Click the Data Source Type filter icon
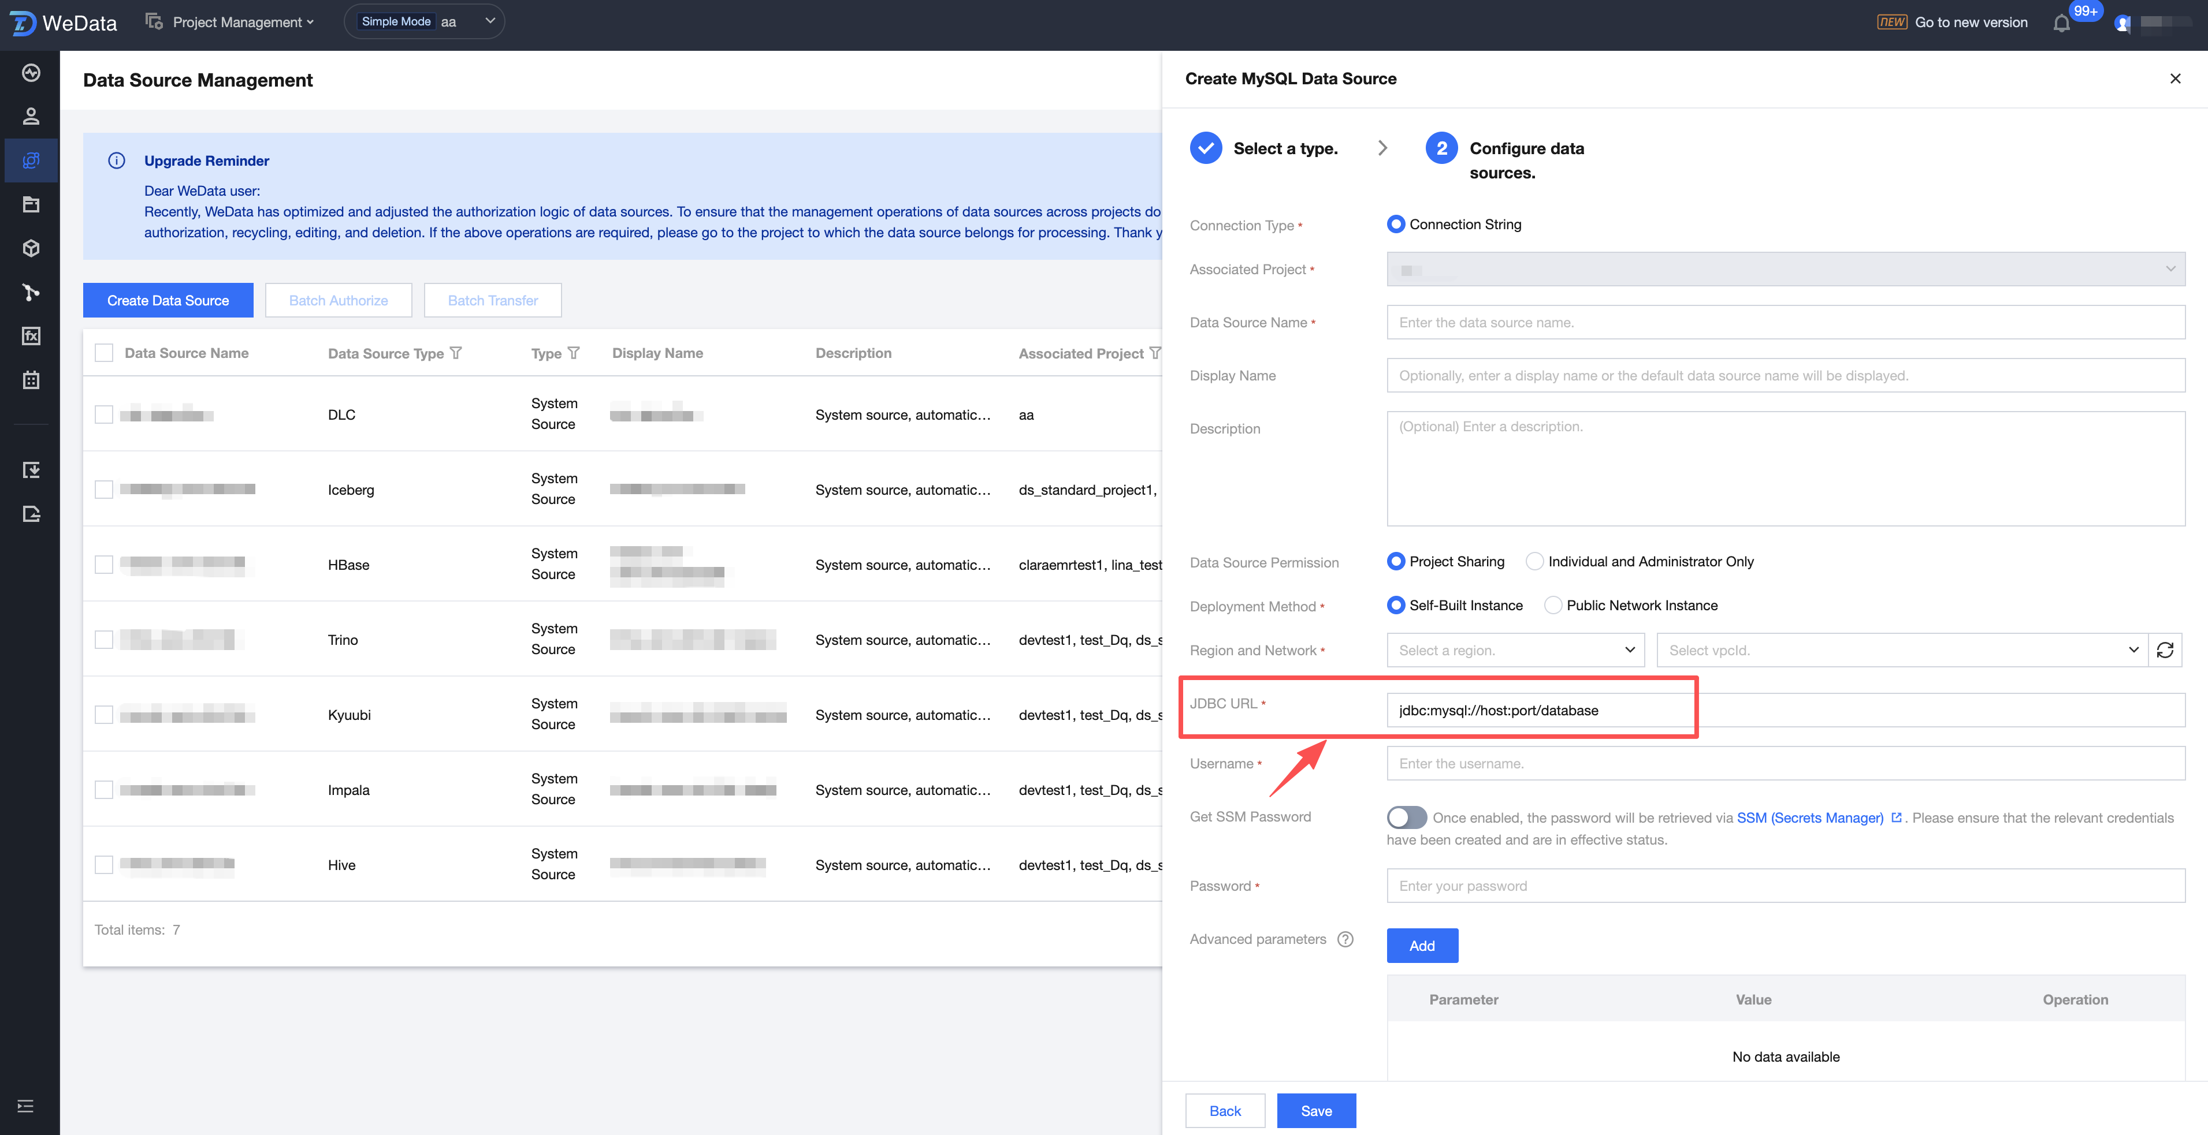The image size is (2208, 1135). click(x=456, y=353)
